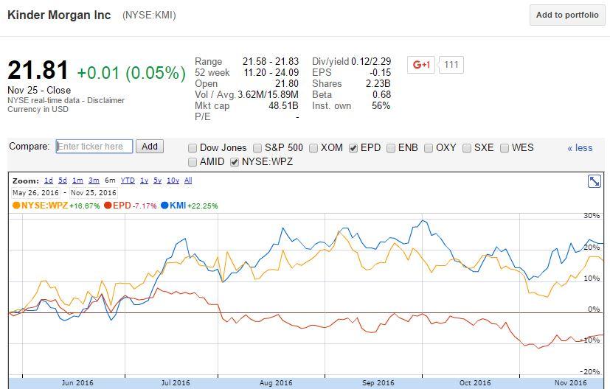Open the Disclaimer link

(x=105, y=100)
